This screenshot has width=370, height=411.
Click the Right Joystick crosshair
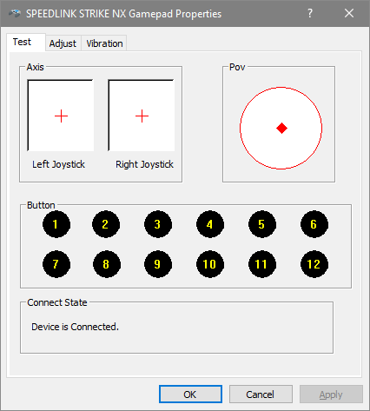[142, 116]
